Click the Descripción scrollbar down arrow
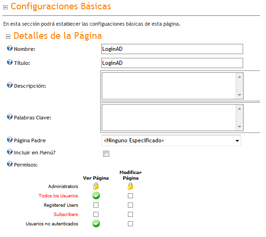Screen dimensions: 266x237 click(239, 95)
